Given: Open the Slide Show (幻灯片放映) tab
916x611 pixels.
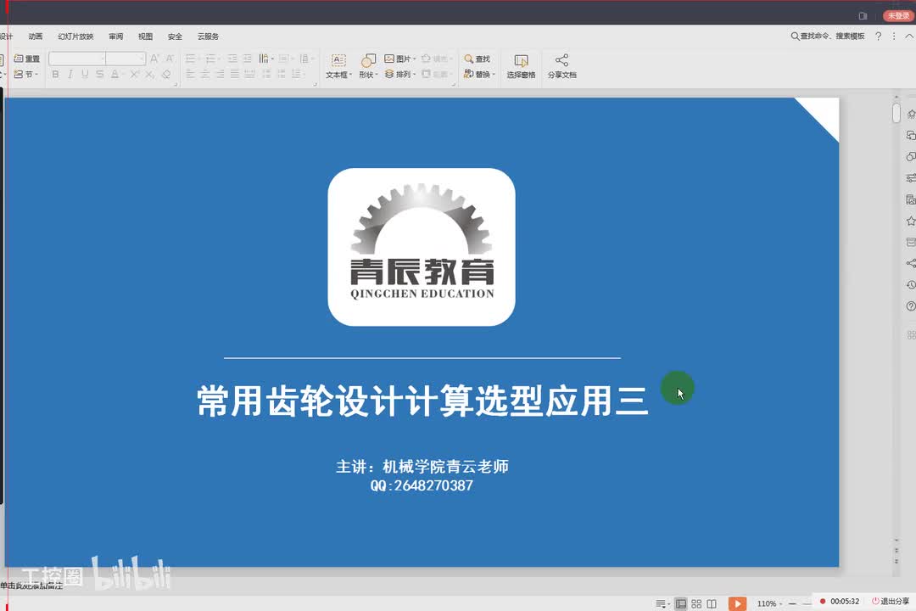Looking at the screenshot, I should click(x=75, y=36).
